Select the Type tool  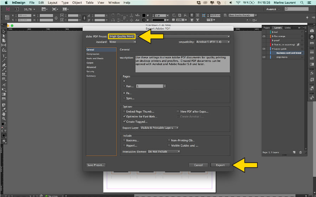click(x=4, y=56)
